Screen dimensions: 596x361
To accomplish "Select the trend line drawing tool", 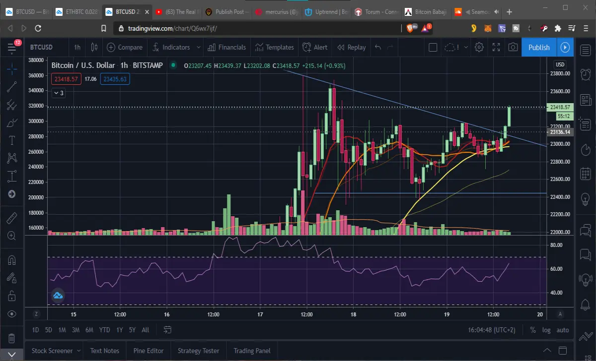I will (12, 87).
